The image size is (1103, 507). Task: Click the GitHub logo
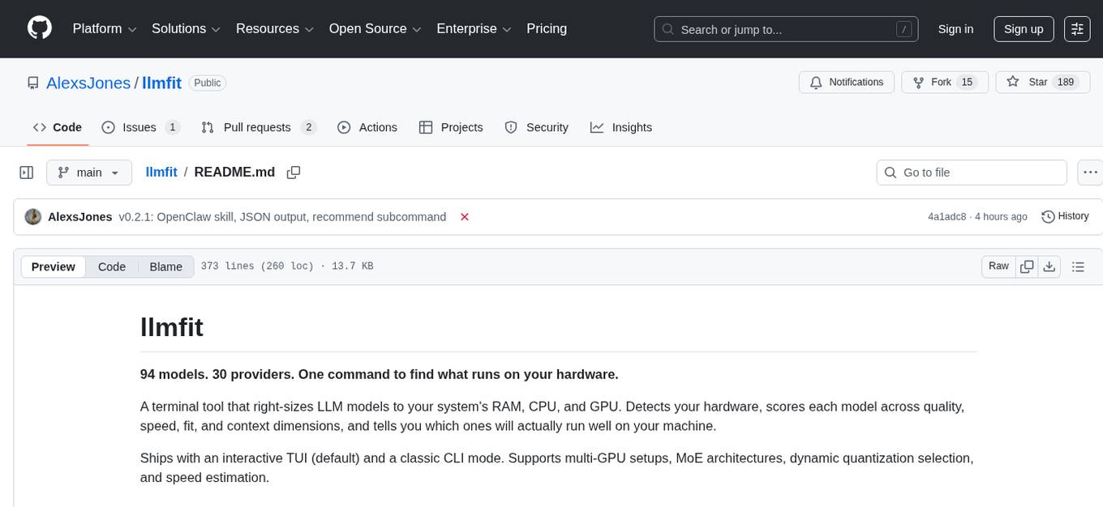pyautogui.click(x=39, y=28)
